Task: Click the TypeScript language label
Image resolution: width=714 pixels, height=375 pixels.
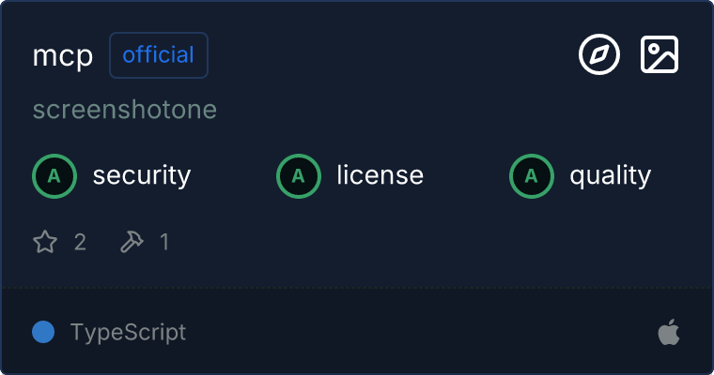Action: (x=128, y=332)
